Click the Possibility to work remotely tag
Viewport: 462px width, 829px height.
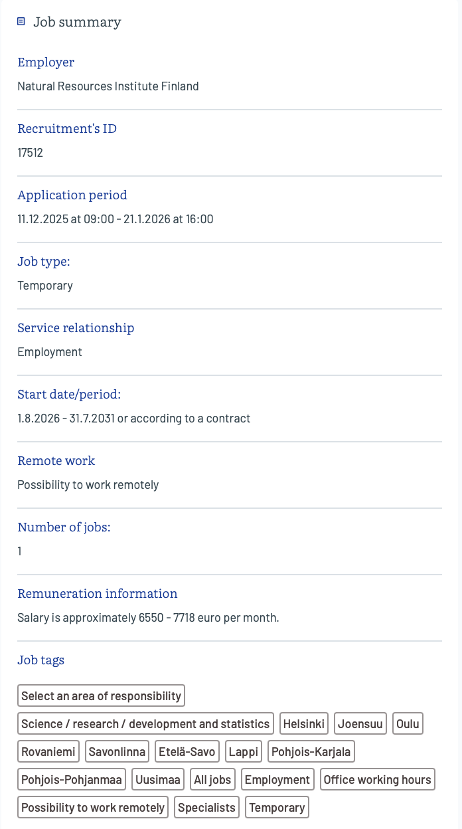[93, 808]
